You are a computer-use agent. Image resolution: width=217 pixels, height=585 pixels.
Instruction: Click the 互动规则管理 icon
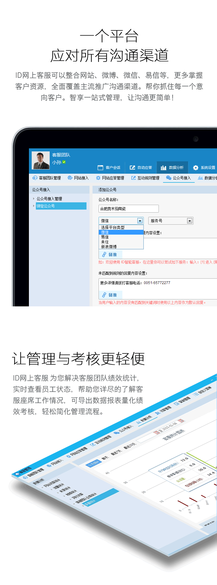click(x=133, y=178)
